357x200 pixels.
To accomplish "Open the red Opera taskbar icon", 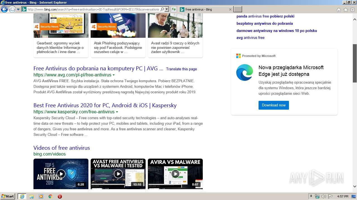I will click(60, 196).
